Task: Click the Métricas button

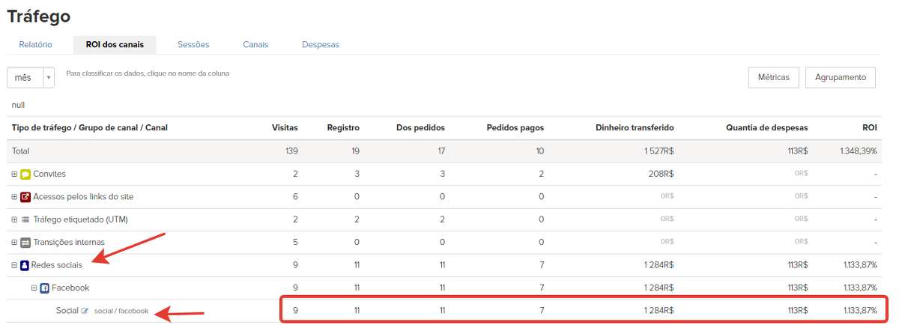Action: [773, 77]
